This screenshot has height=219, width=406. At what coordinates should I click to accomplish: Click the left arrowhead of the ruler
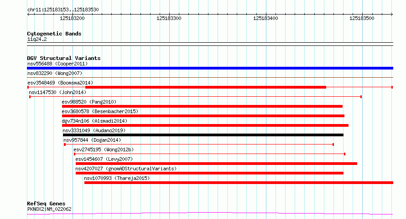(28, 15)
